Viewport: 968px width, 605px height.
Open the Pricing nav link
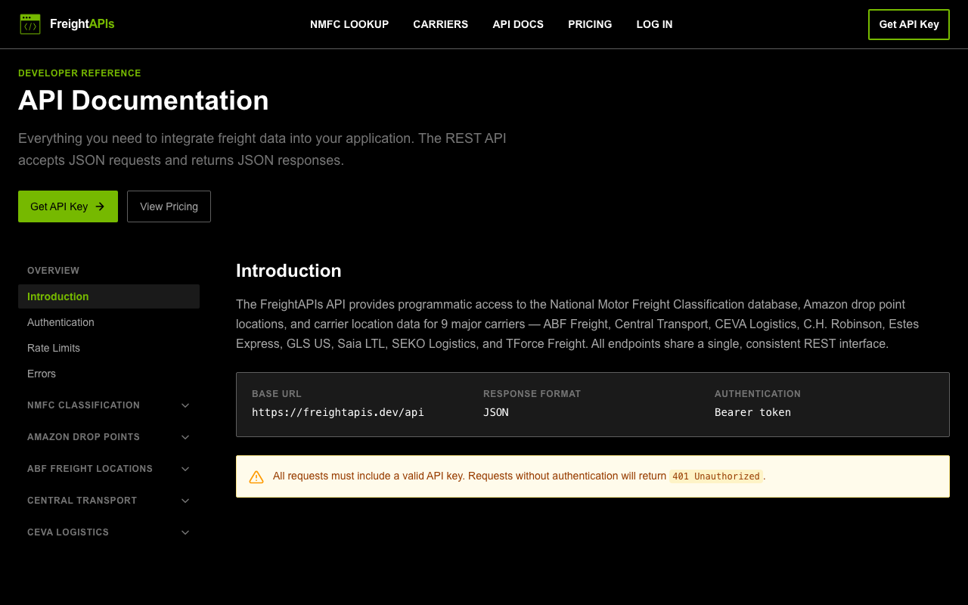click(x=590, y=24)
